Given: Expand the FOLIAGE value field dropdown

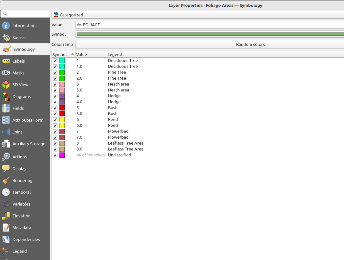Looking at the screenshot, I should coord(209,25).
